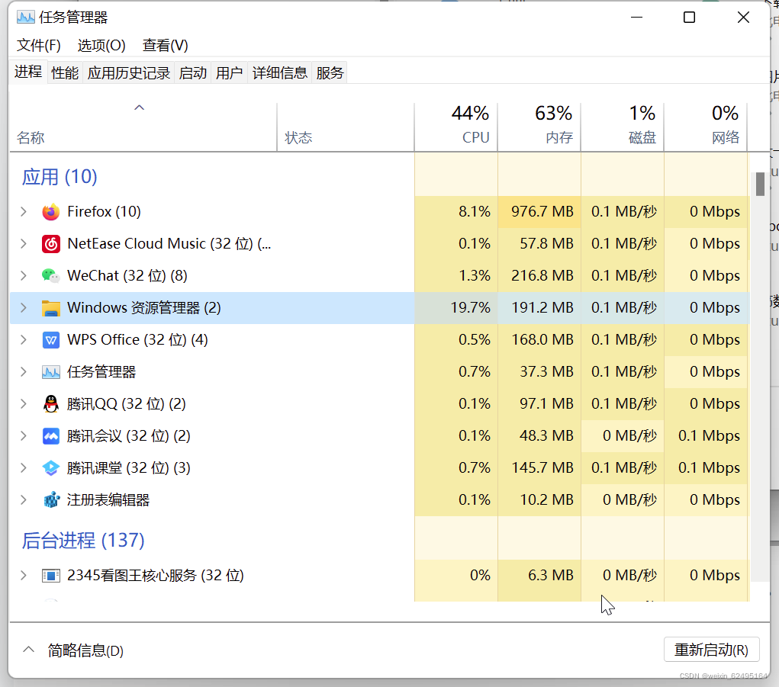
Task: Switch to the 服务 tab
Action: tap(330, 73)
